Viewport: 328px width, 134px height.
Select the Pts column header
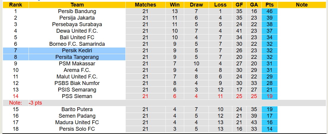pyautogui.click(x=269, y=5)
